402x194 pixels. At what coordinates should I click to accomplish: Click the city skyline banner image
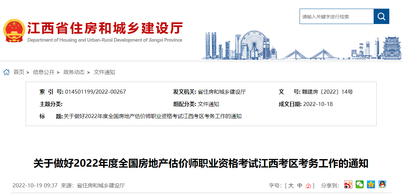302,45
